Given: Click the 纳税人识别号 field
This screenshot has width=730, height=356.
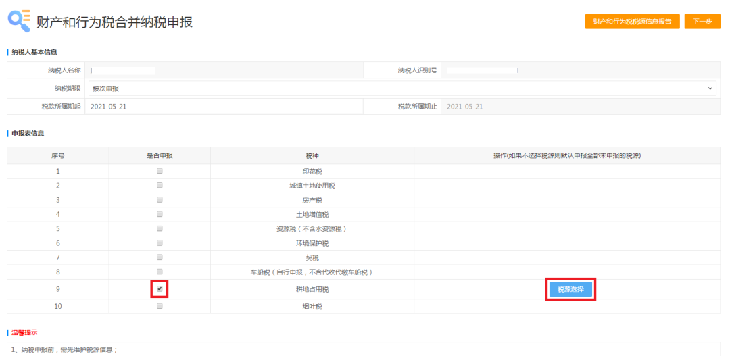Looking at the screenshot, I should pyautogui.click(x=579, y=70).
